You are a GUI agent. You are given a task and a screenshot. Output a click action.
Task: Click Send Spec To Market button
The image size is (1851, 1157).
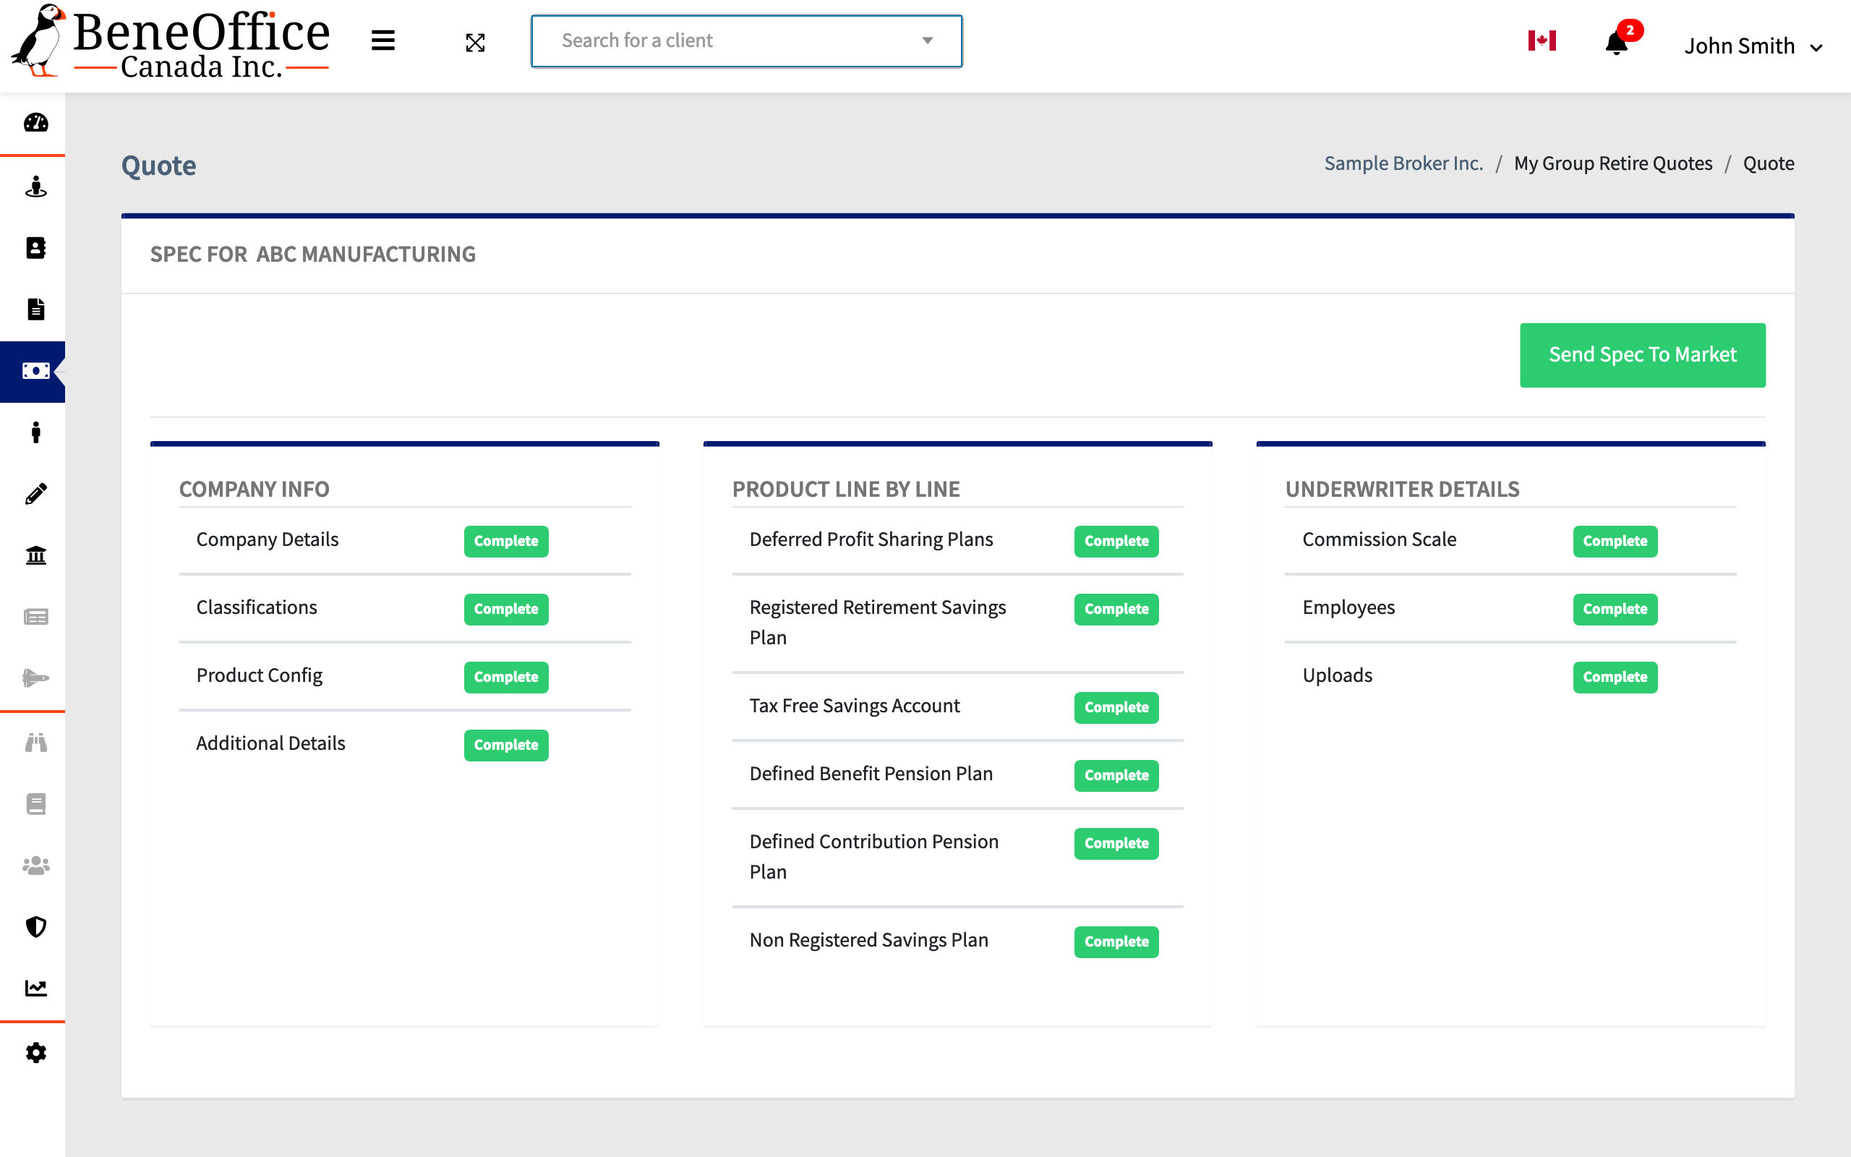tap(1642, 354)
